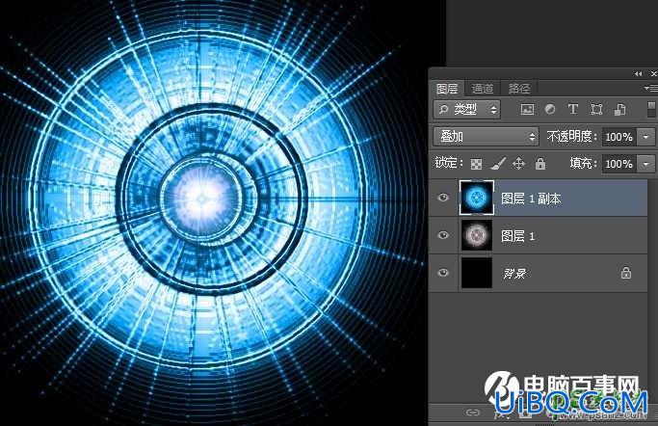Filter layers by shape icon
The width and height of the screenshot is (658, 426).
tap(596, 110)
